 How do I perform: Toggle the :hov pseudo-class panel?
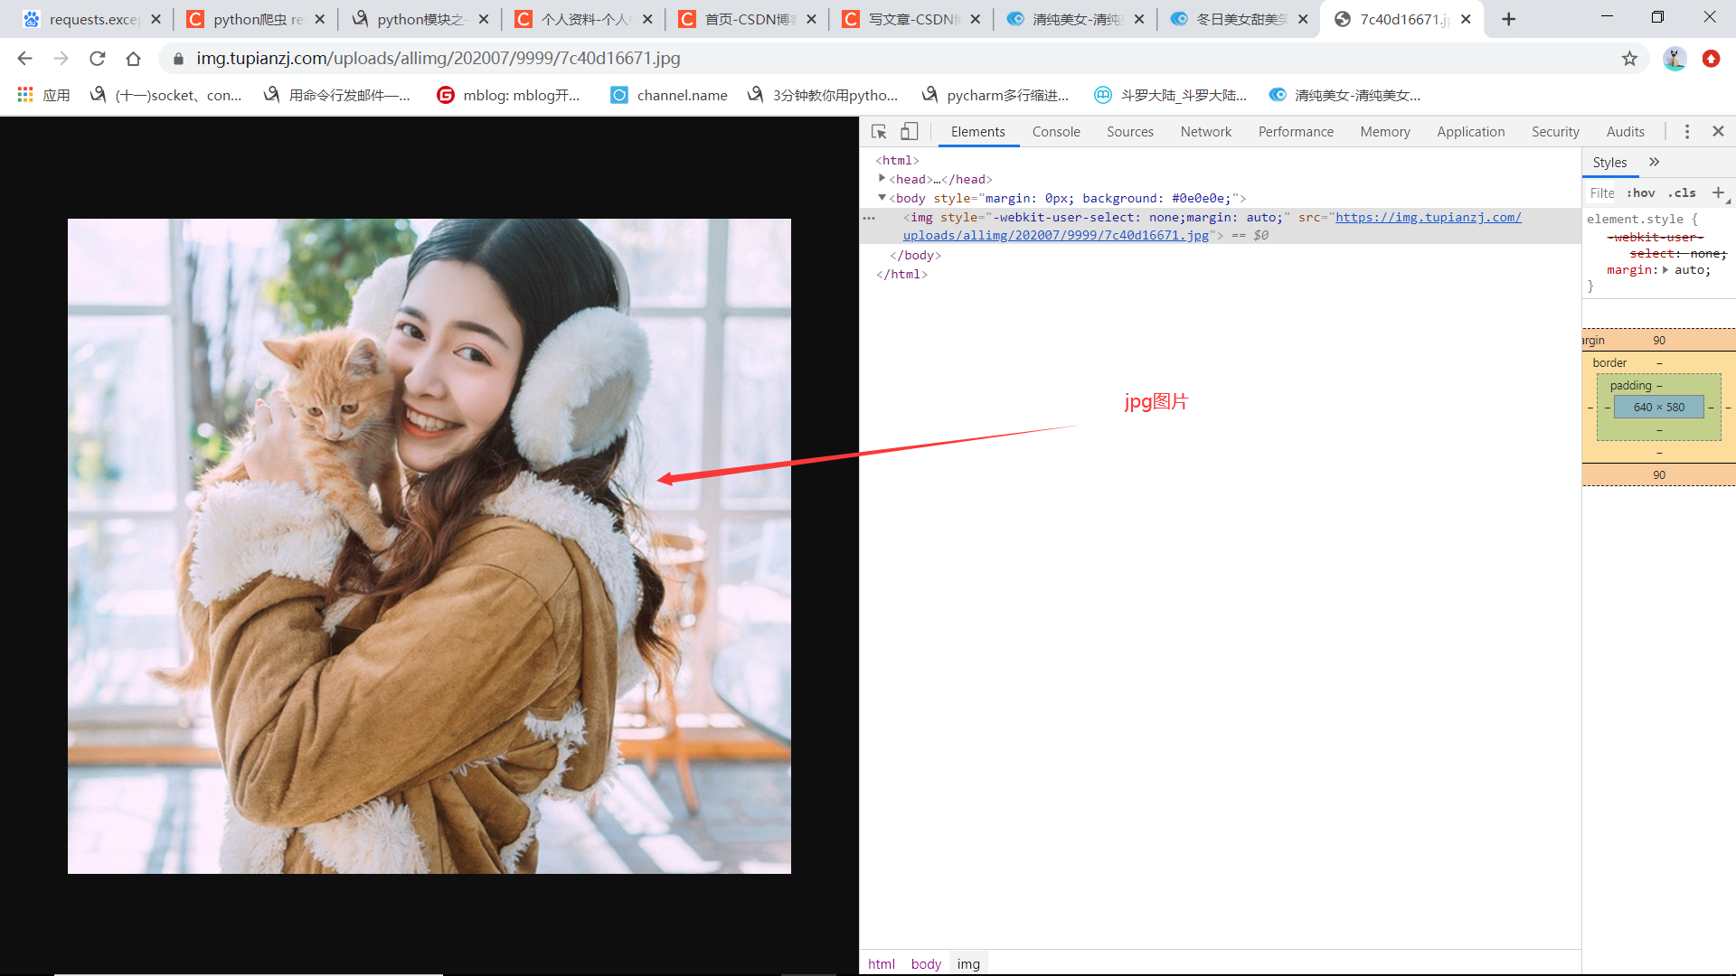tap(1640, 192)
